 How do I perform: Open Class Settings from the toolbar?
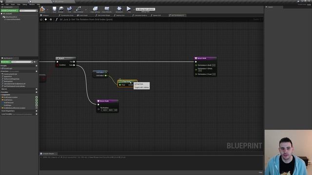click(95, 9)
